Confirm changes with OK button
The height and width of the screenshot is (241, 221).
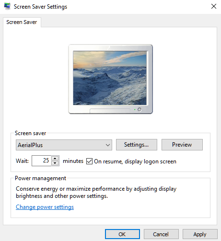coord(122,234)
